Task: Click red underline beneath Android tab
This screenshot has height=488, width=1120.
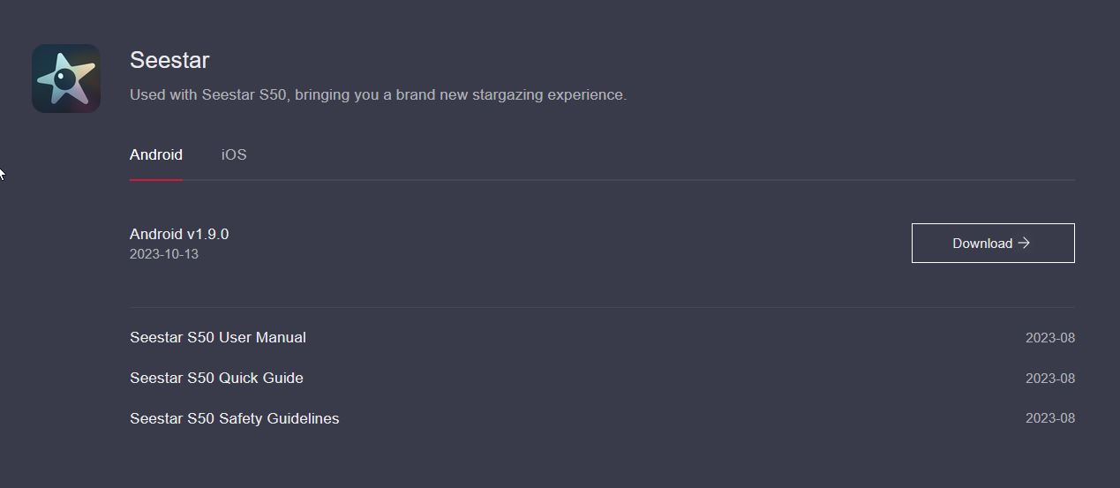Action: pyautogui.click(x=156, y=179)
